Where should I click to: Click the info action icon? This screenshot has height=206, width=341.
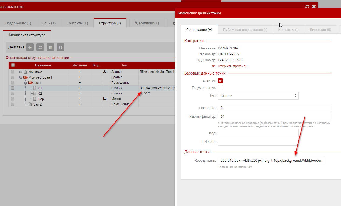coord(60,48)
